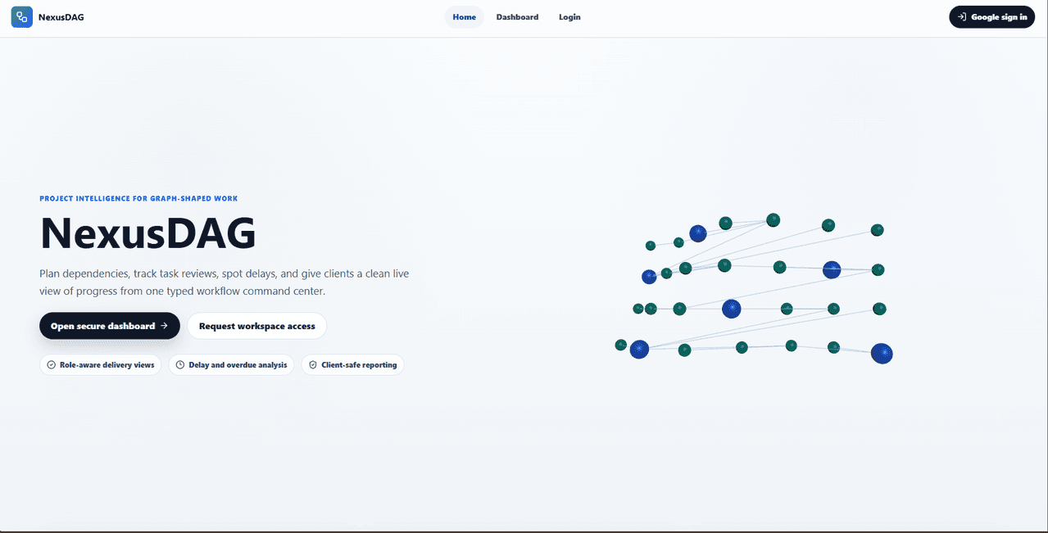Click the "PROJECT INTELLIGENCE FOR GRAPH-SHAPED WORK" tagline
The height and width of the screenshot is (533, 1048).
(139, 198)
